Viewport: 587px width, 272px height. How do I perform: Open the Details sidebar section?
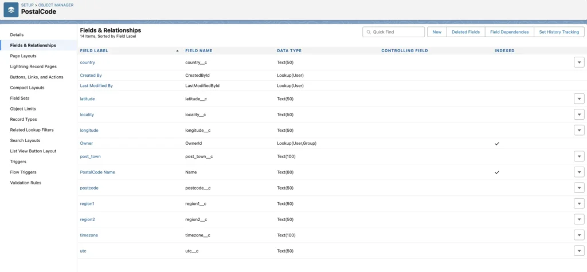click(x=17, y=35)
